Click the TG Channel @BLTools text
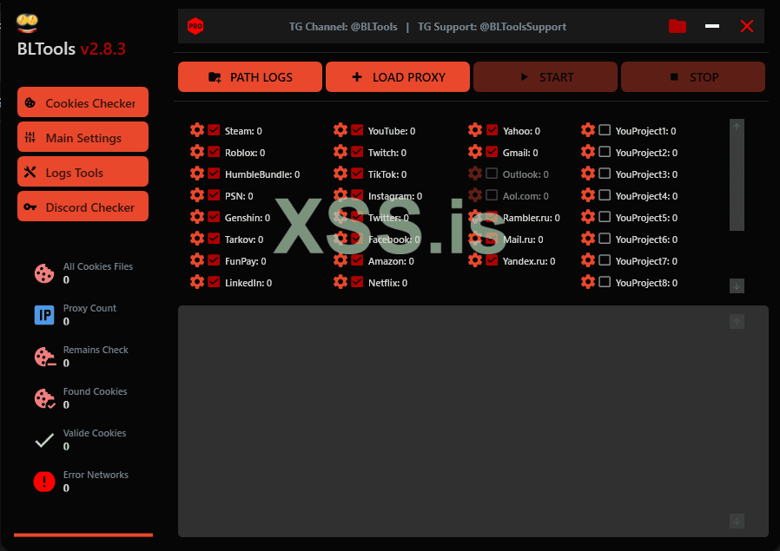This screenshot has width=780, height=551. click(343, 27)
